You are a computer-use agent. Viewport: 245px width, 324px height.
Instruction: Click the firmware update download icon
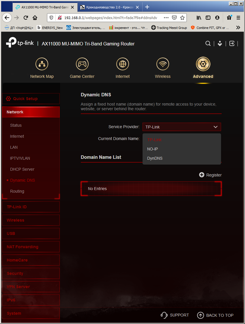220,43
